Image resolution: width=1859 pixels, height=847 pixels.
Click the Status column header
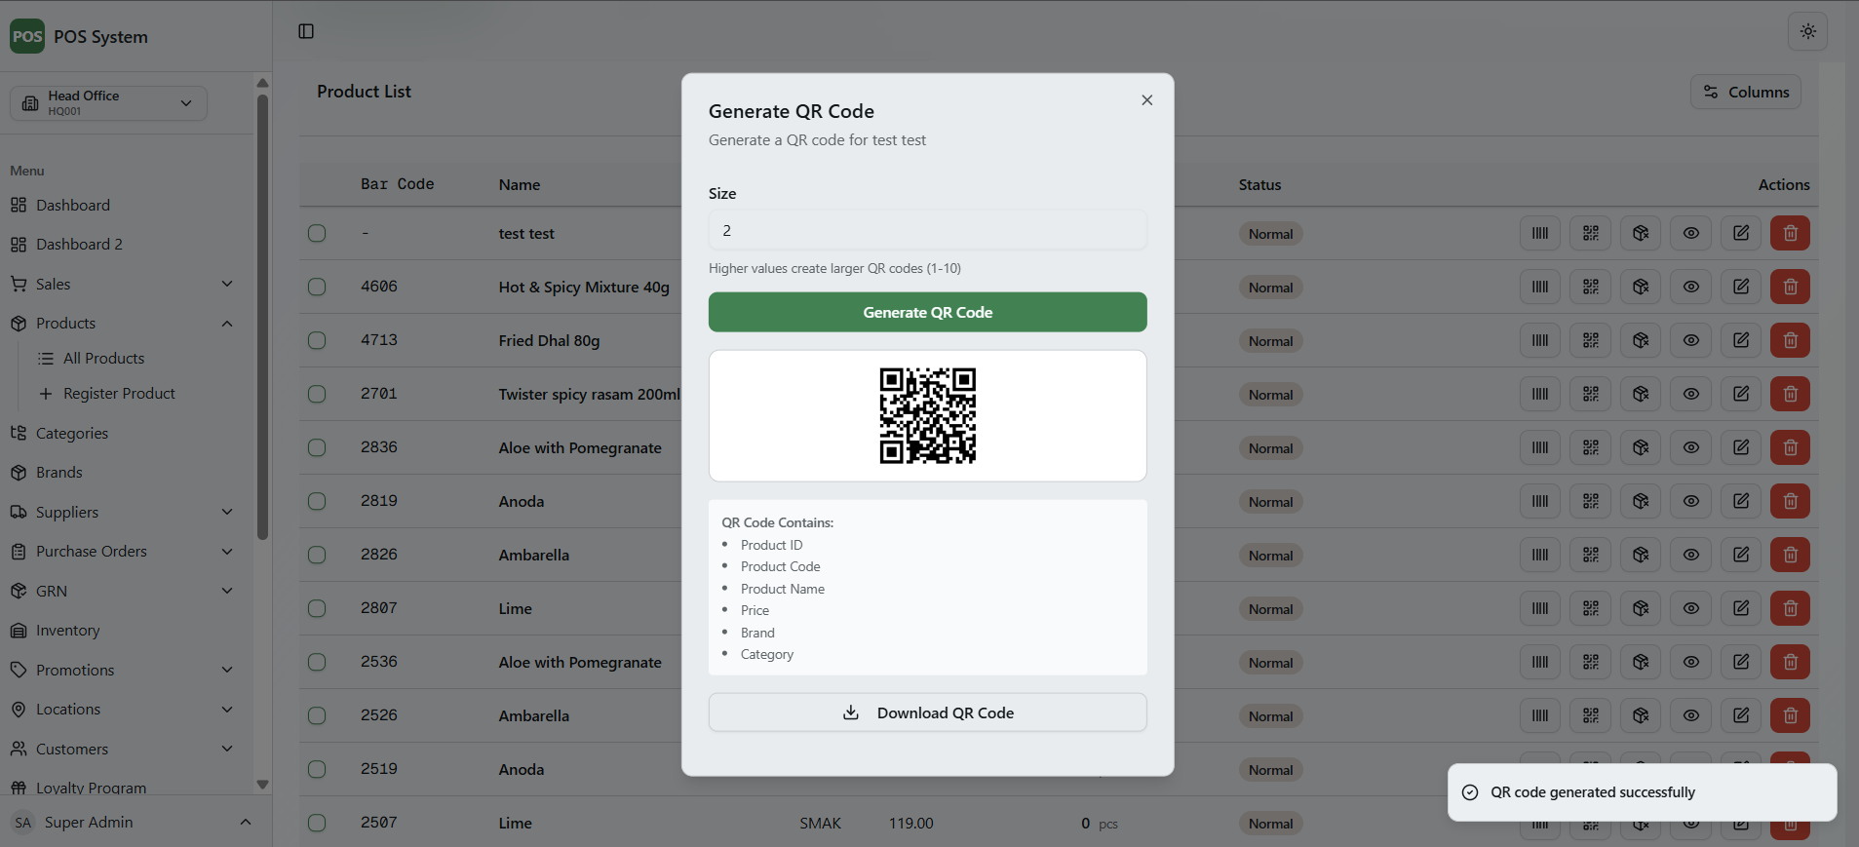click(1259, 184)
